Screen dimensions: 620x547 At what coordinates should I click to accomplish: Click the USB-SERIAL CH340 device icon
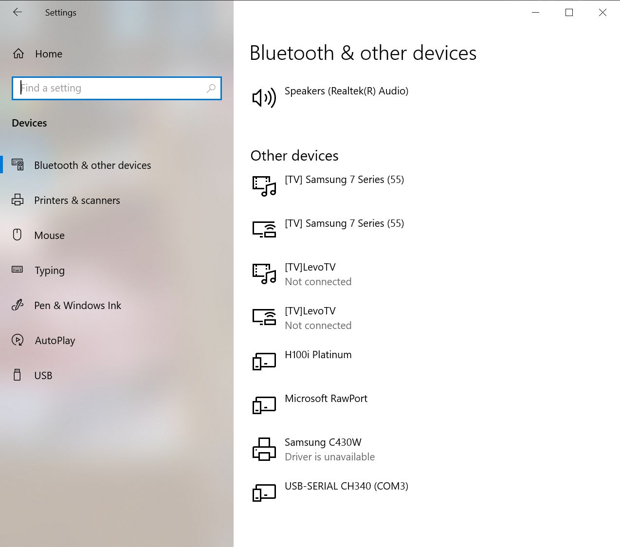[x=264, y=493]
